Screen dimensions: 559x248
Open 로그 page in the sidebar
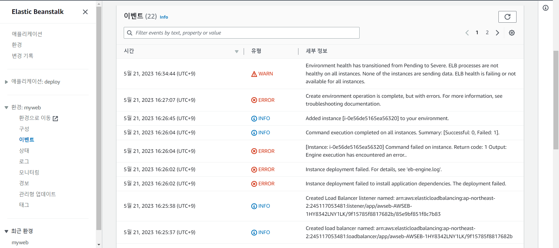pyautogui.click(x=24, y=161)
